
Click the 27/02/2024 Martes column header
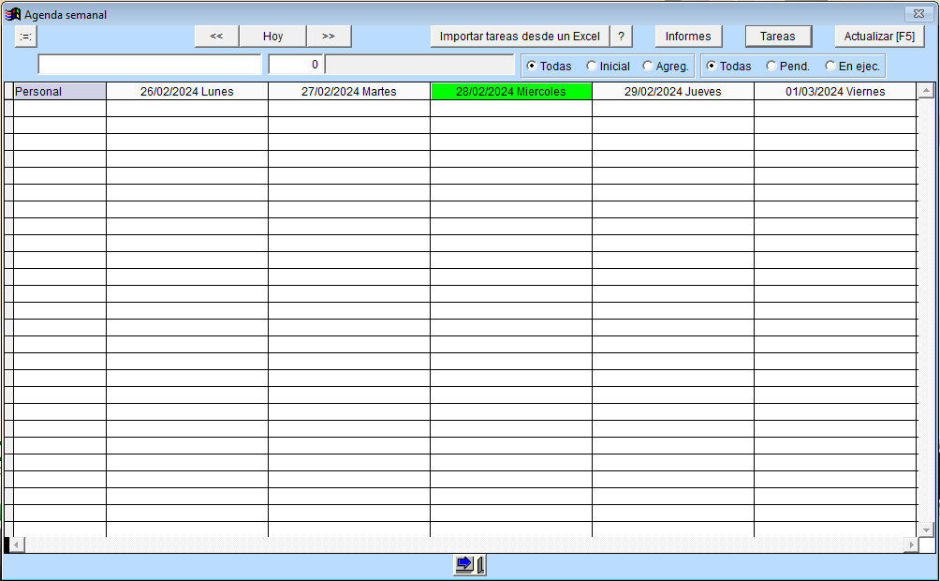click(349, 91)
